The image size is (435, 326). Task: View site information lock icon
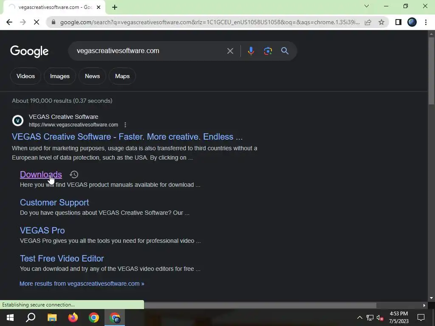[x=53, y=22]
